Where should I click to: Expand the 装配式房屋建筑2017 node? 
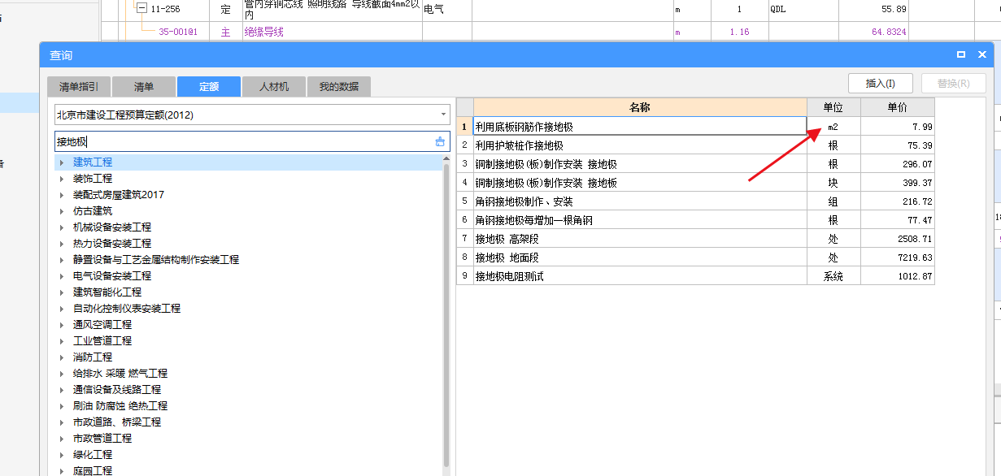click(61, 195)
